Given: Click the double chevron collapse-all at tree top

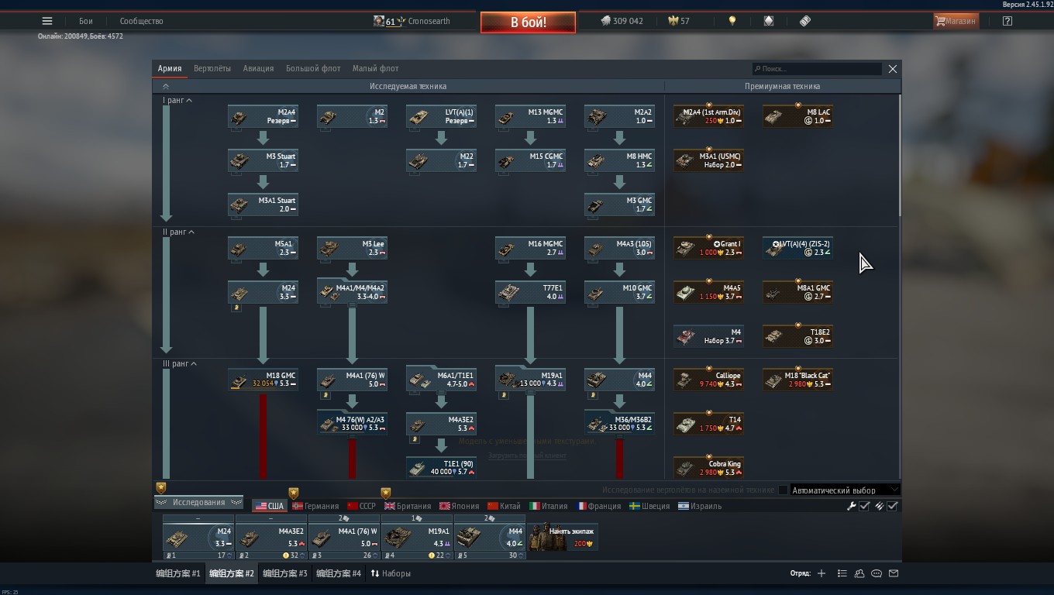Looking at the screenshot, I should [165, 87].
